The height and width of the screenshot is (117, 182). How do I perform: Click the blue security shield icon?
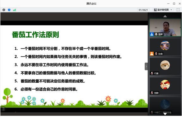[x=9, y=10]
